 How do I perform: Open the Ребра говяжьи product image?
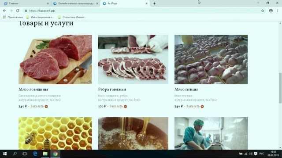pos(133,60)
